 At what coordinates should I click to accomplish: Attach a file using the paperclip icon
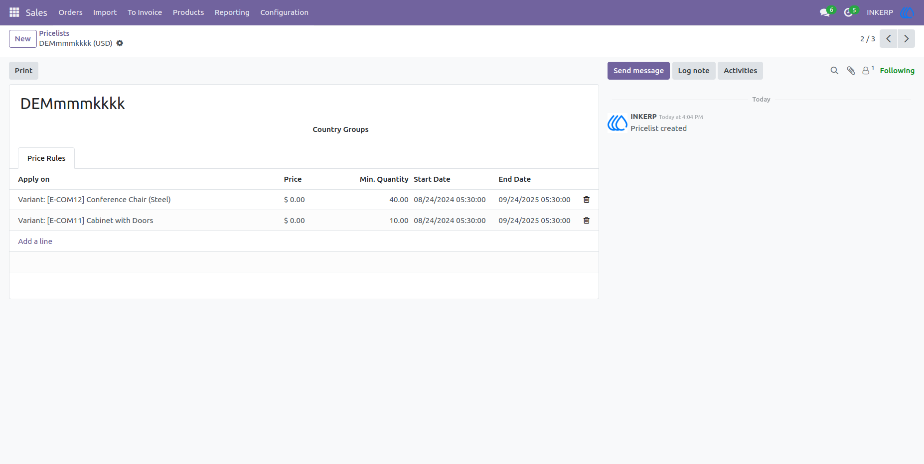851,71
